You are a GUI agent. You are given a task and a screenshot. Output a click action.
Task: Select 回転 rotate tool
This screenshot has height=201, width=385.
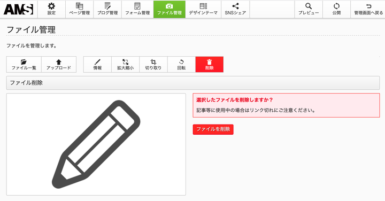pyautogui.click(x=181, y=65)
